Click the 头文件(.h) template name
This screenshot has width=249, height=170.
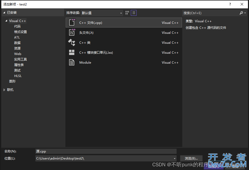86,33
